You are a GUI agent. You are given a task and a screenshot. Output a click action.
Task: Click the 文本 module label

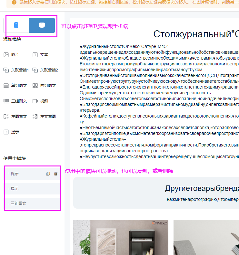click(x=44, y=55)
